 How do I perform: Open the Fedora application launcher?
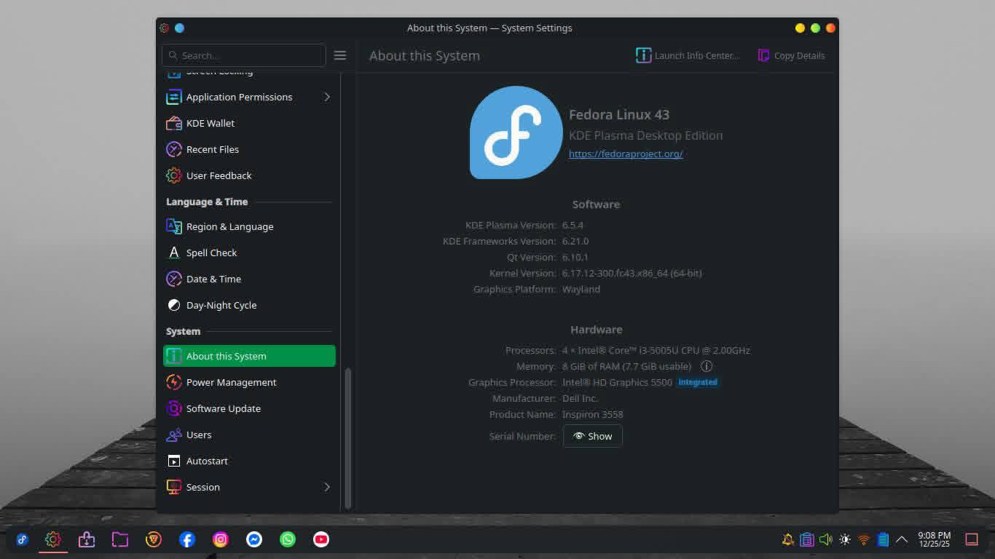[23, 539]
